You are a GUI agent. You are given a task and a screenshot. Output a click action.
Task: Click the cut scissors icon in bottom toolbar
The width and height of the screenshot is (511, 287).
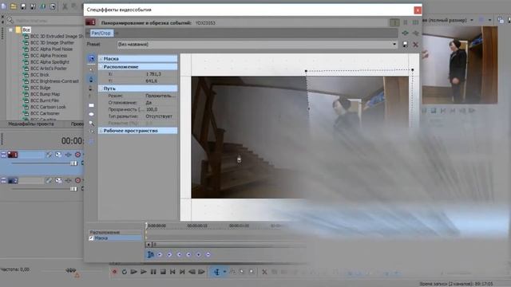coord(264,272)
